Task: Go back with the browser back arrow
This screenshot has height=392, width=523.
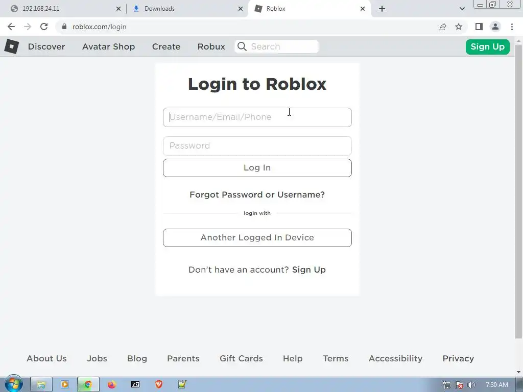Action: pos(11,27)
